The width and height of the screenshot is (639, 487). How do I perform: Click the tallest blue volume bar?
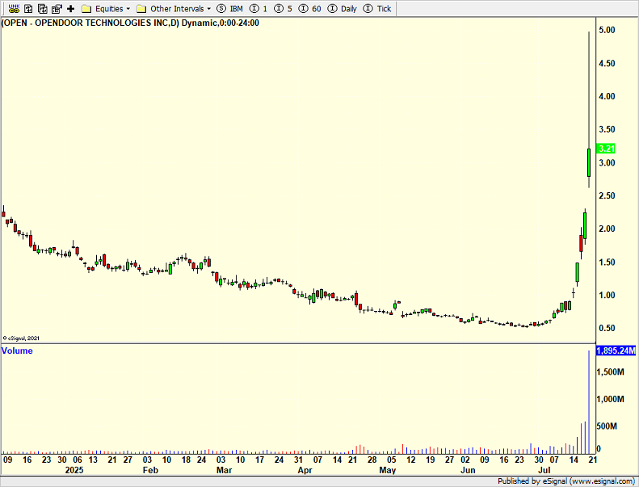point(589,402)
